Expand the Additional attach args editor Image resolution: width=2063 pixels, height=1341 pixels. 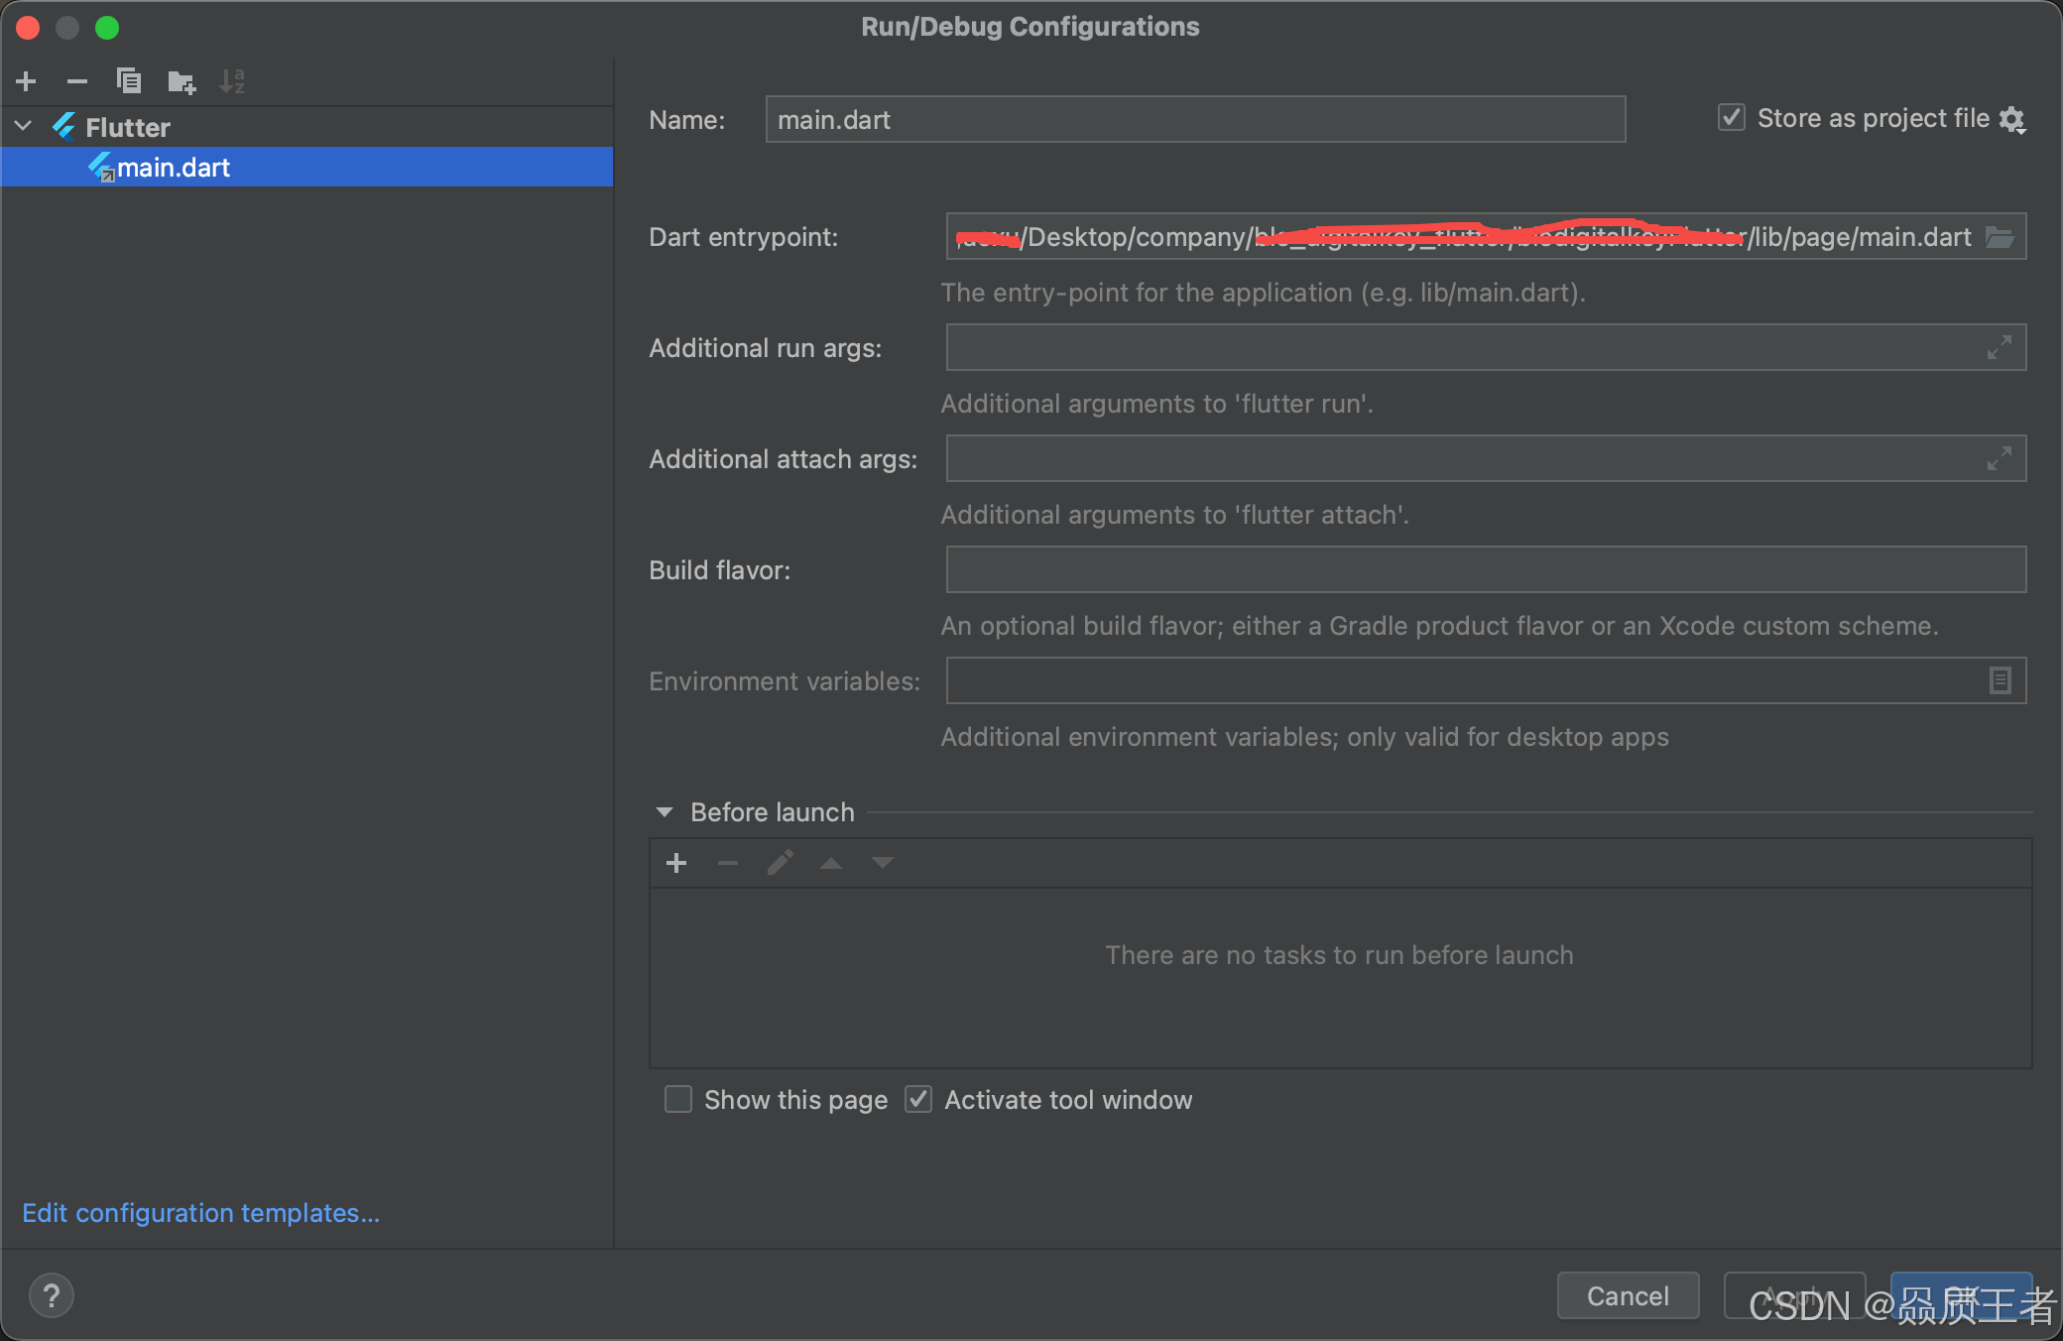(2000, 458)
